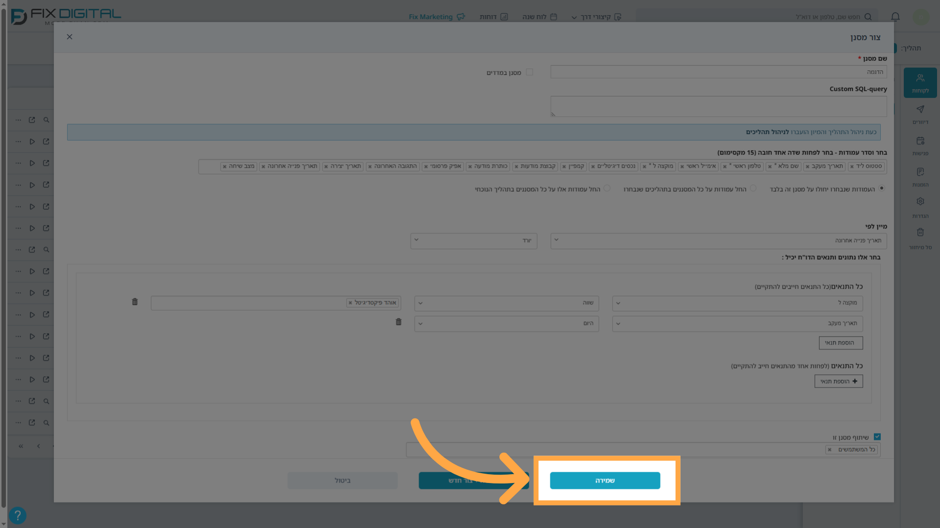Open the יורד sort direction dropdown
Screen dimensions: 940x528
473,241
